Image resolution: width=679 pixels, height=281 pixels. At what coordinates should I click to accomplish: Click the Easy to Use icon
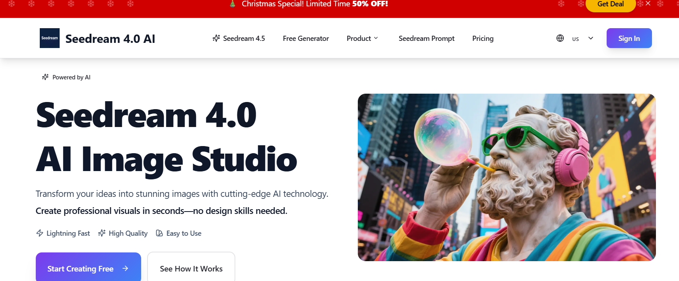[x=159, y=233]
